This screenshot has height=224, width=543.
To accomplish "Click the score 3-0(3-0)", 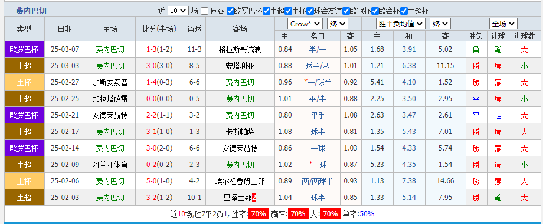I will (x=159, y=66).
